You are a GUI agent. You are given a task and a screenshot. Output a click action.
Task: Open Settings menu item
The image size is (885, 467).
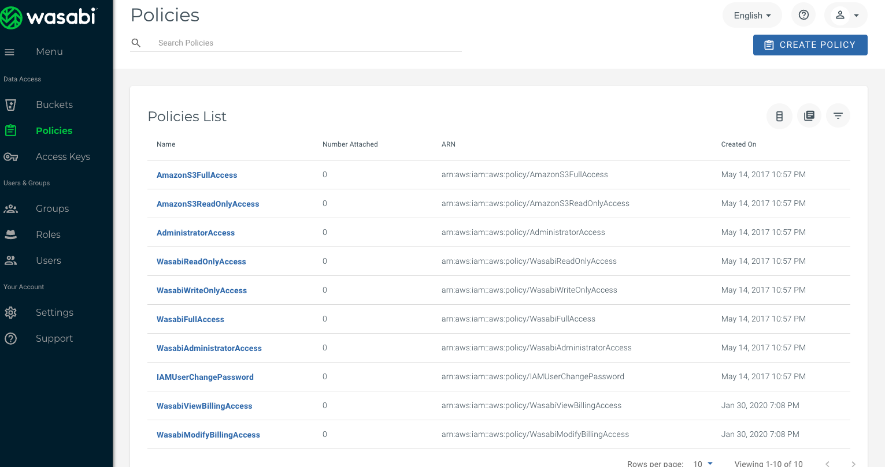coord(54,312)
